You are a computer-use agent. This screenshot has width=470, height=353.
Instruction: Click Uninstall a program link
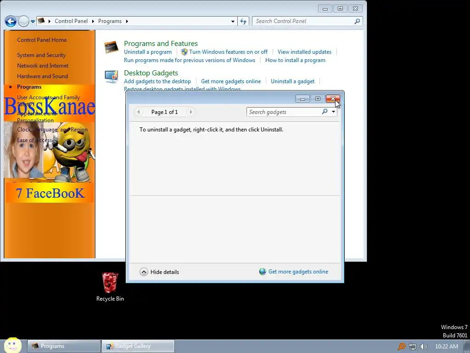148,52
